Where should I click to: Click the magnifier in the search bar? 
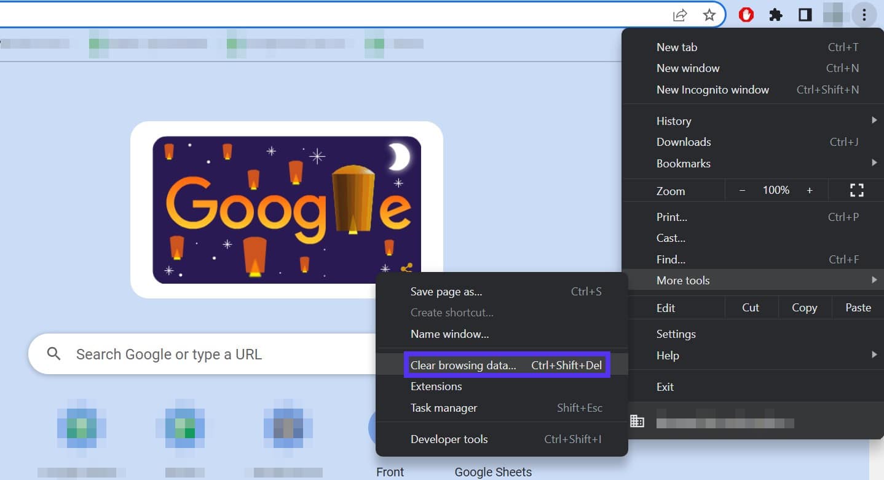(53, 354)
